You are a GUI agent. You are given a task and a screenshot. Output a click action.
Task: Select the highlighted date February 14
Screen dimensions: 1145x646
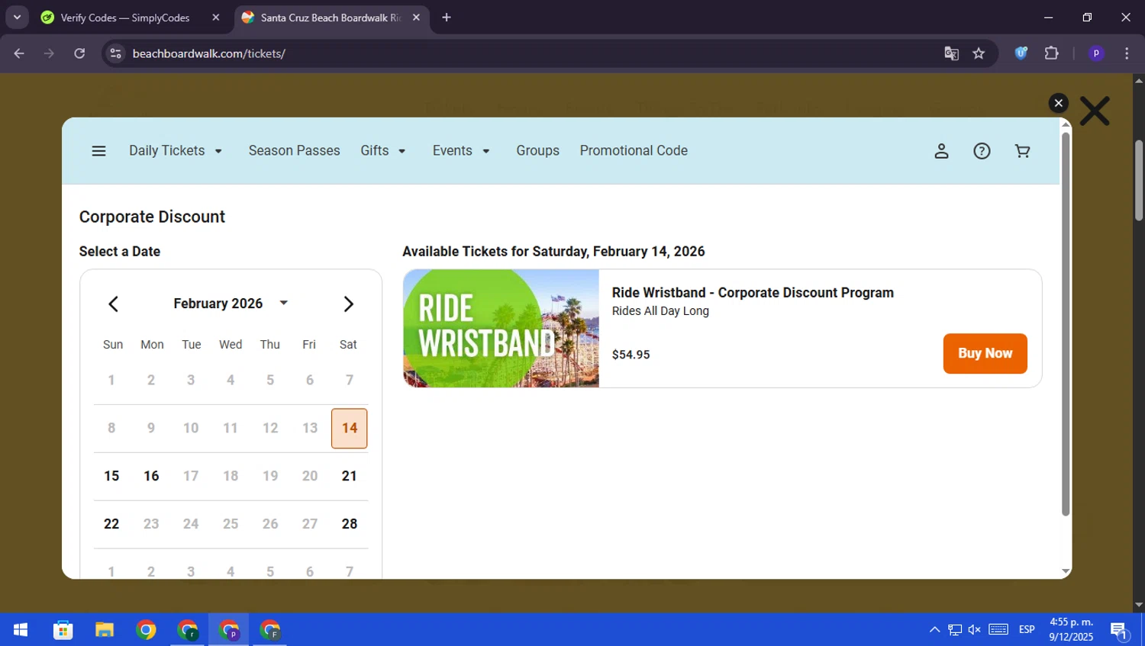point(349,429)
